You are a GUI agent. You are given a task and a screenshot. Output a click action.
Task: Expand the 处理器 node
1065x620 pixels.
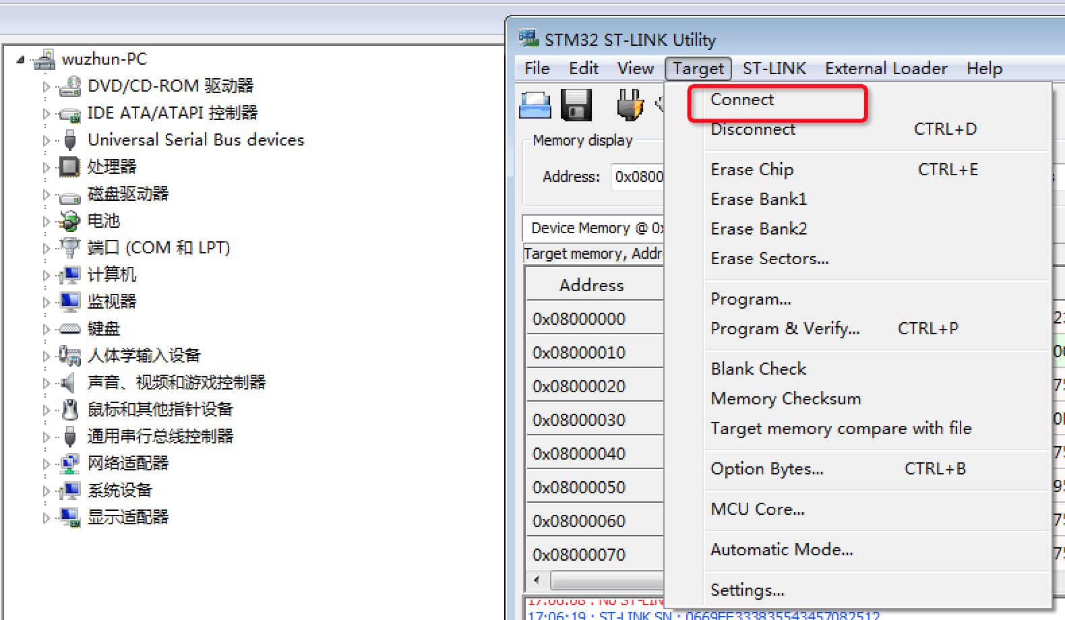point(46,167)
